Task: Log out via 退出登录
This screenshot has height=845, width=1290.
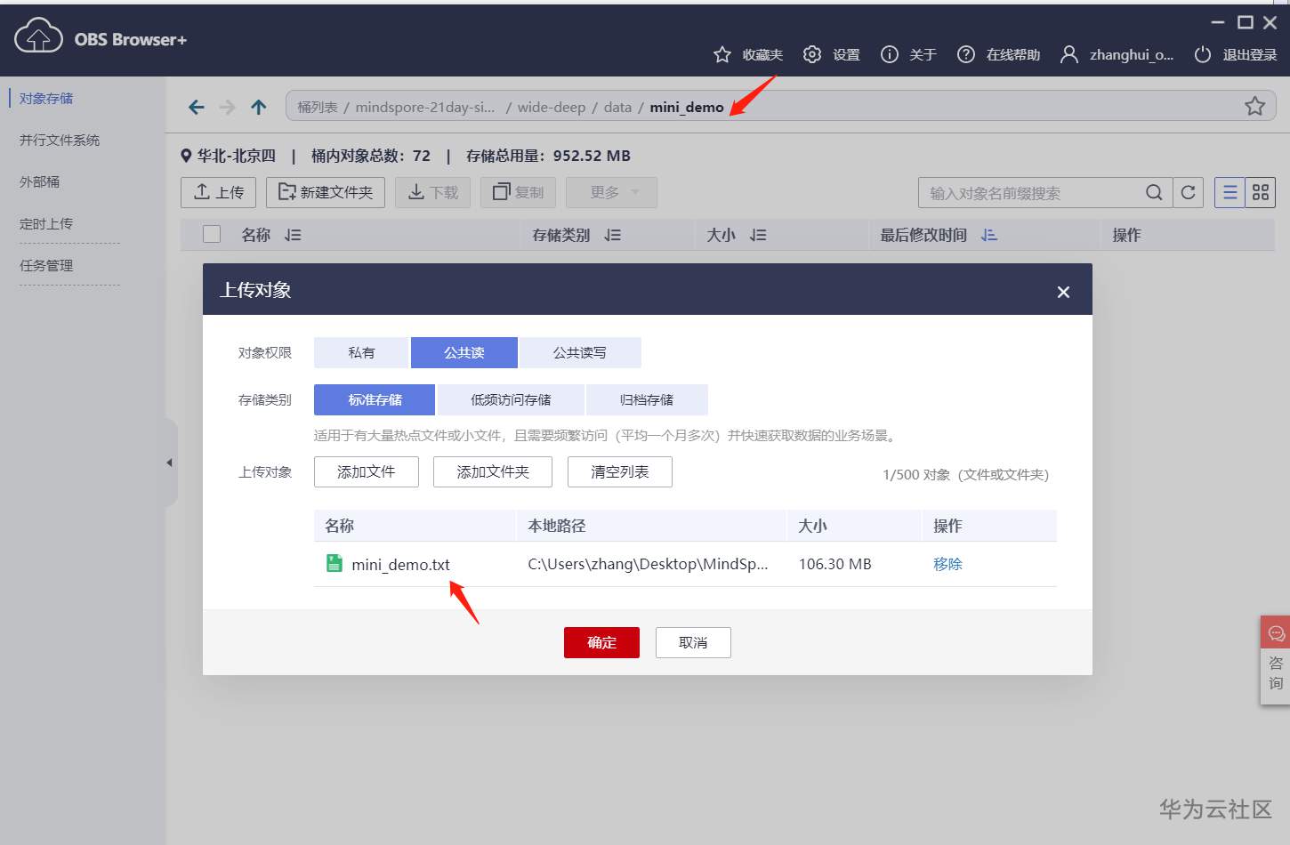Action: point(1236,54)
